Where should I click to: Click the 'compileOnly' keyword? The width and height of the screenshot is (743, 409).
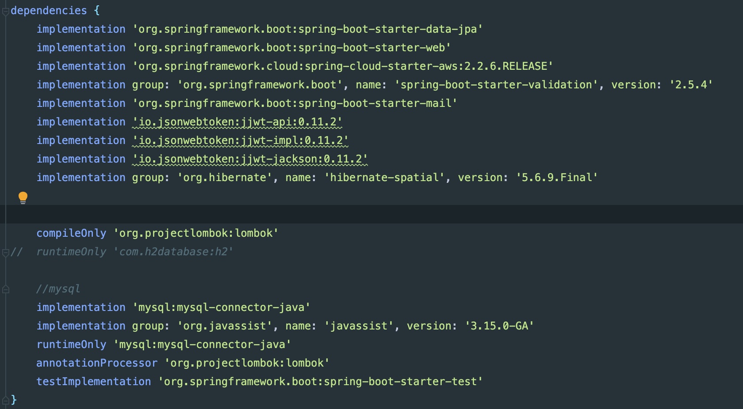tap(71, 233)
